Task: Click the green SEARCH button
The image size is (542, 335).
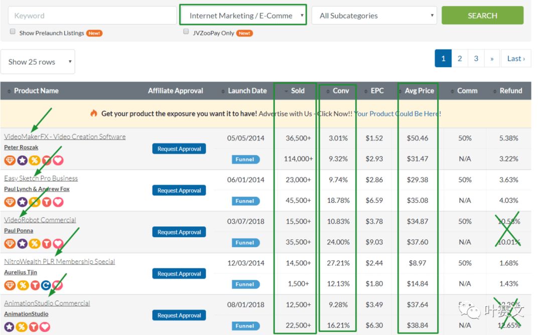Action: click(482, 16)
